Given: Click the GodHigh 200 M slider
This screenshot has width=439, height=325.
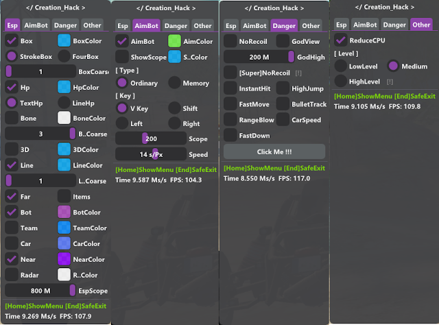Looking at the screenshot, I should (259, 57).
